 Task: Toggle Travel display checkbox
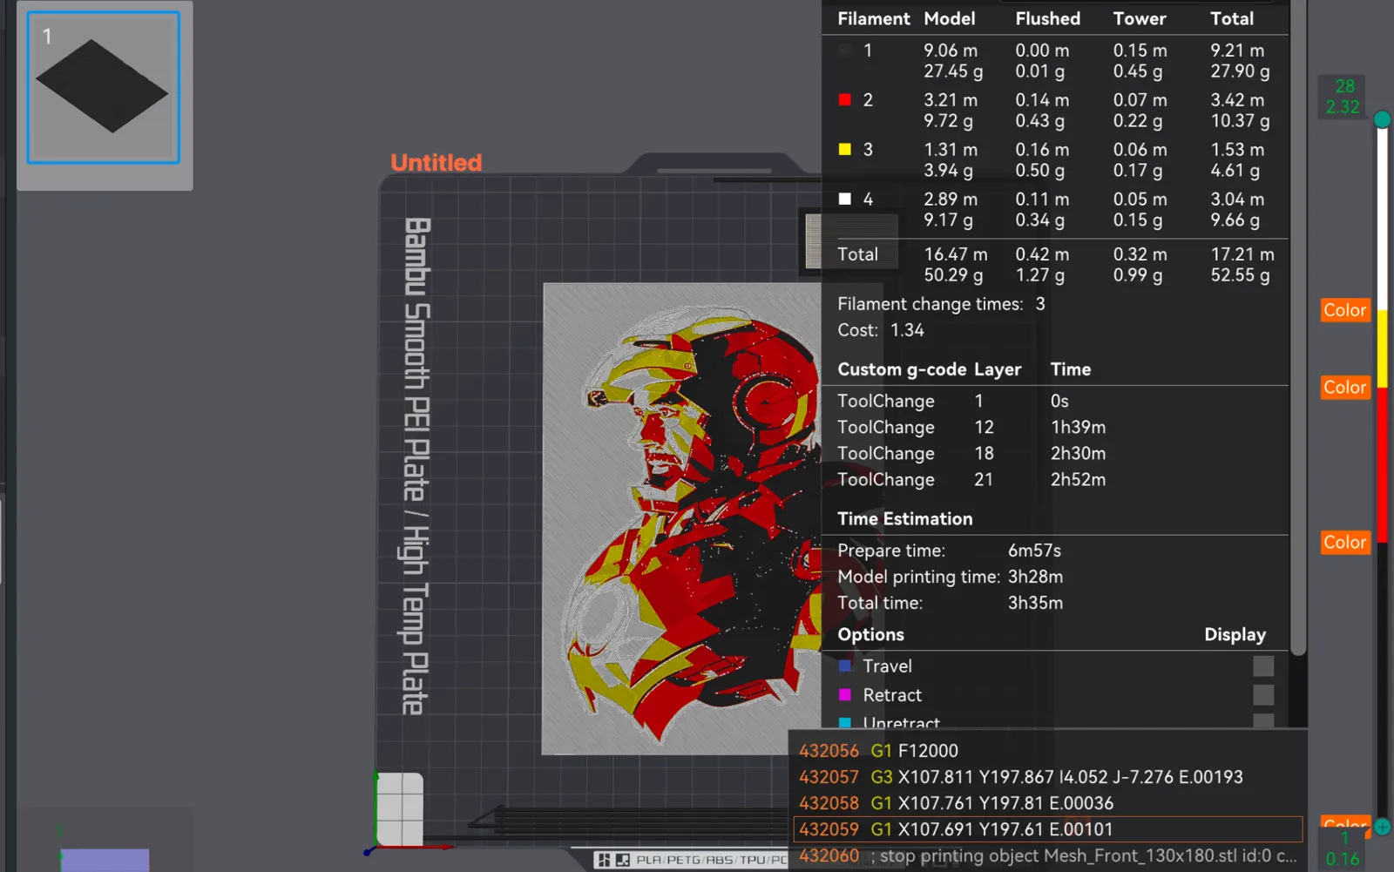pos(1263,666)
